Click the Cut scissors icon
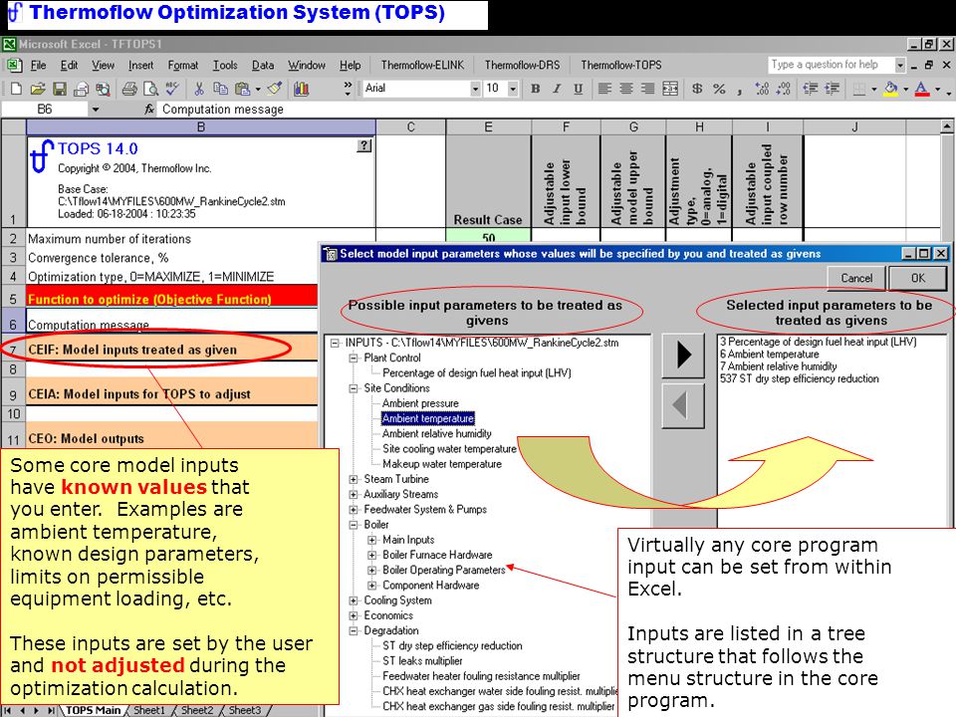956x717 pixels. (199, 89)
